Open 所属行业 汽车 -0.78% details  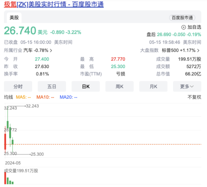pos(28,50)
